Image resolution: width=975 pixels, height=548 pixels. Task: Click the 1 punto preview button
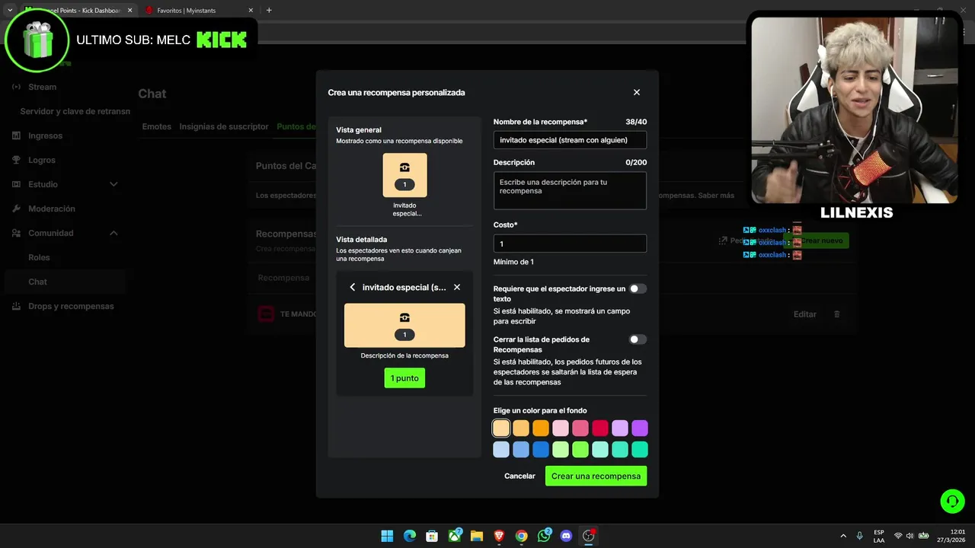404,378
